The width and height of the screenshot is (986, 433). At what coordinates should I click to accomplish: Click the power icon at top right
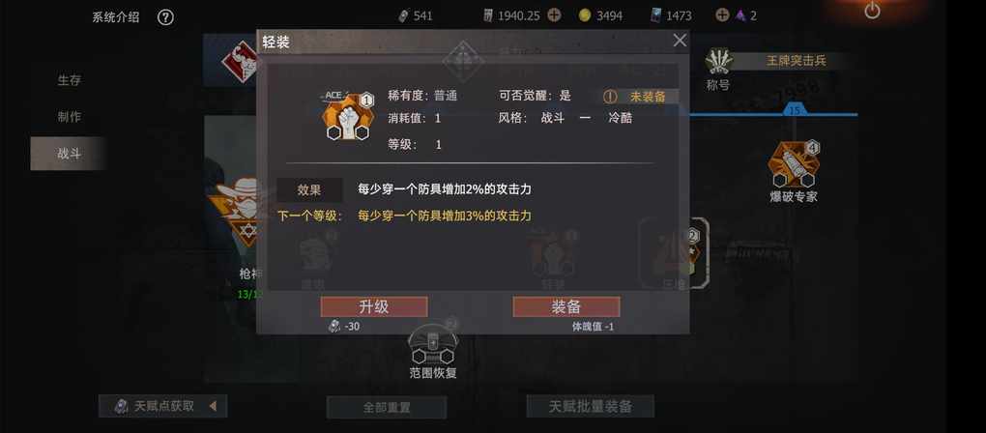(872, 11)
